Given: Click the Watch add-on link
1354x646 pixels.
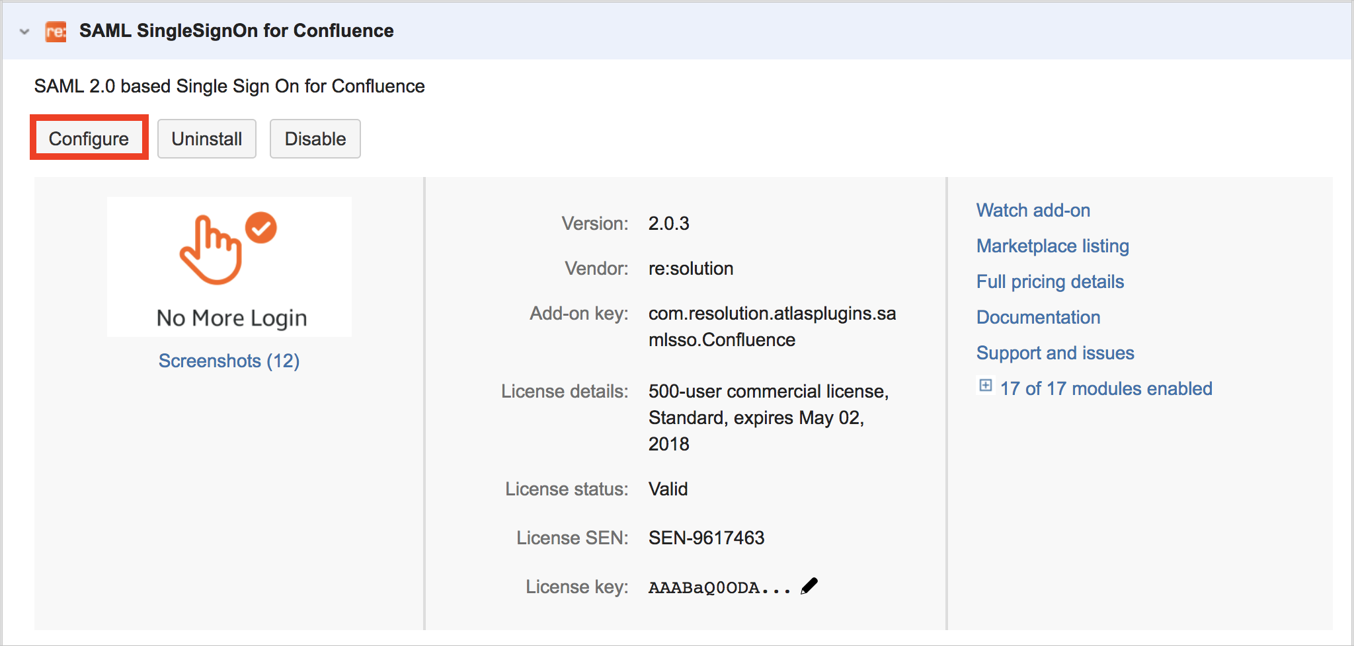Looking at the screenshot, I should coord(1033,210).
